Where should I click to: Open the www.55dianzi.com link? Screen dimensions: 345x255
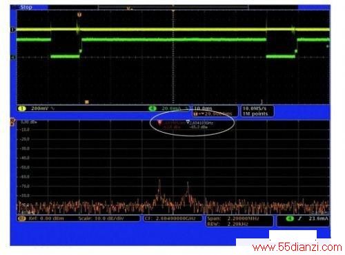(x=297, y=247)
